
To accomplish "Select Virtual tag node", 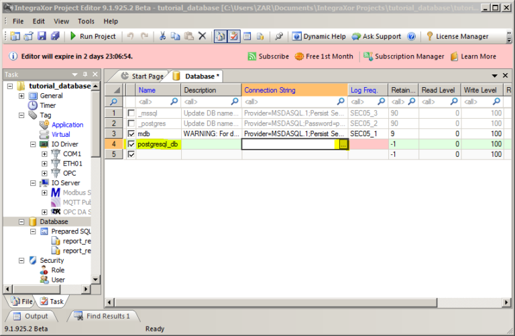I will click(61, 134).
